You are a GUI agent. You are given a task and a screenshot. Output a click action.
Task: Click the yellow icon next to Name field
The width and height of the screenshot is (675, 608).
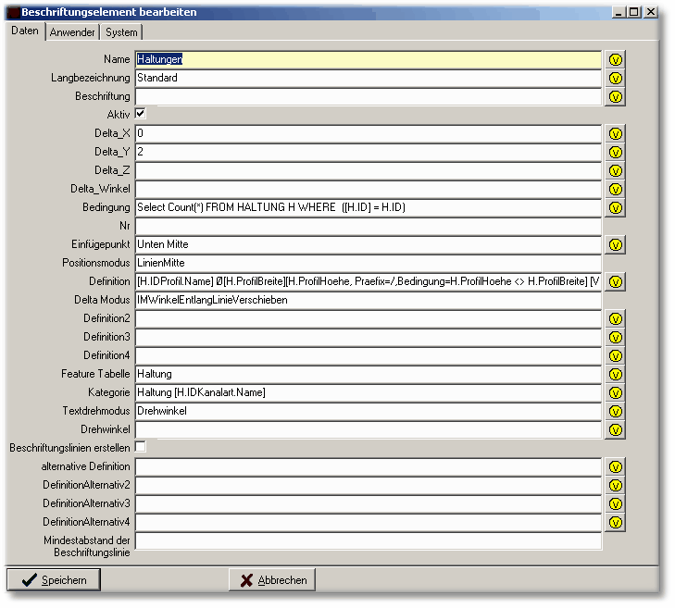coord(615,59)
